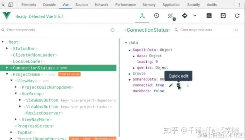Select the ConnectionStatus component row
The height and width of the screenshot is (140, 245).
click(x=58, y=68)
